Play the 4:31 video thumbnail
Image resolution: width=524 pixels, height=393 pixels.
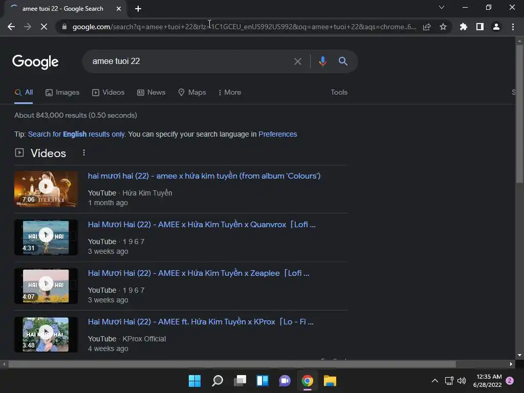46,237
